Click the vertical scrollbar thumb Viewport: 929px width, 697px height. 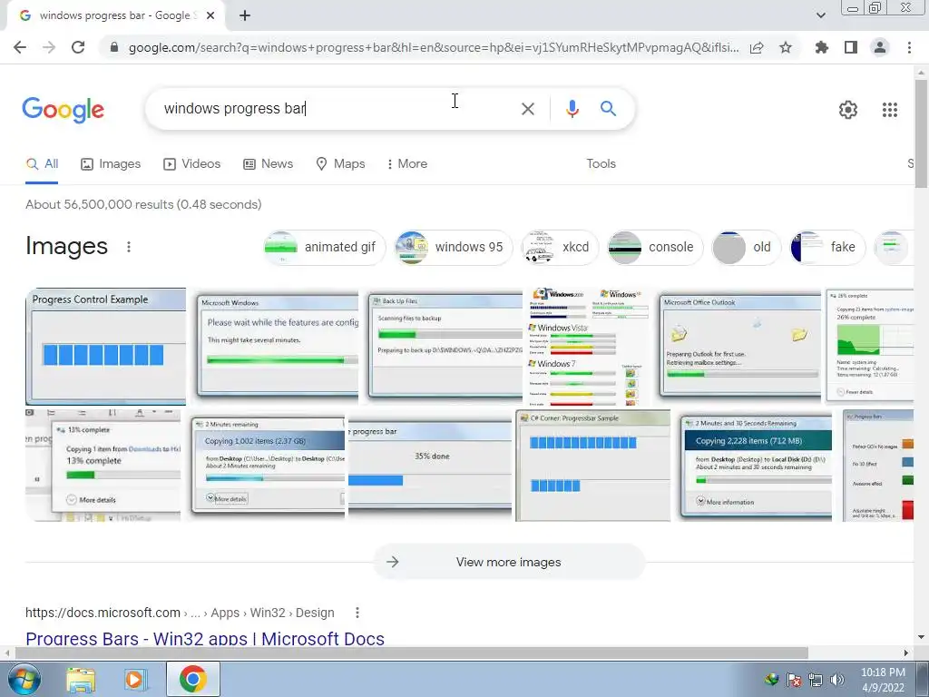(x=922, y=133)
